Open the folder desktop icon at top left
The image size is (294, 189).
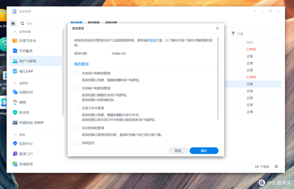pos(3,16)
